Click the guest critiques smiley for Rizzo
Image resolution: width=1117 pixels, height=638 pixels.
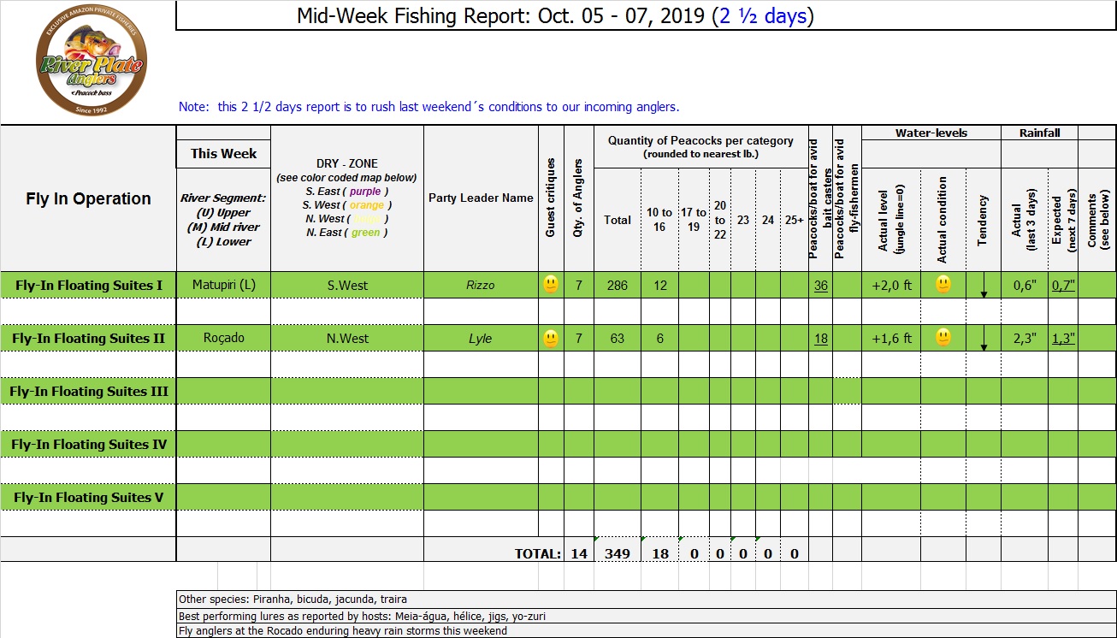[x=551, y=285]
